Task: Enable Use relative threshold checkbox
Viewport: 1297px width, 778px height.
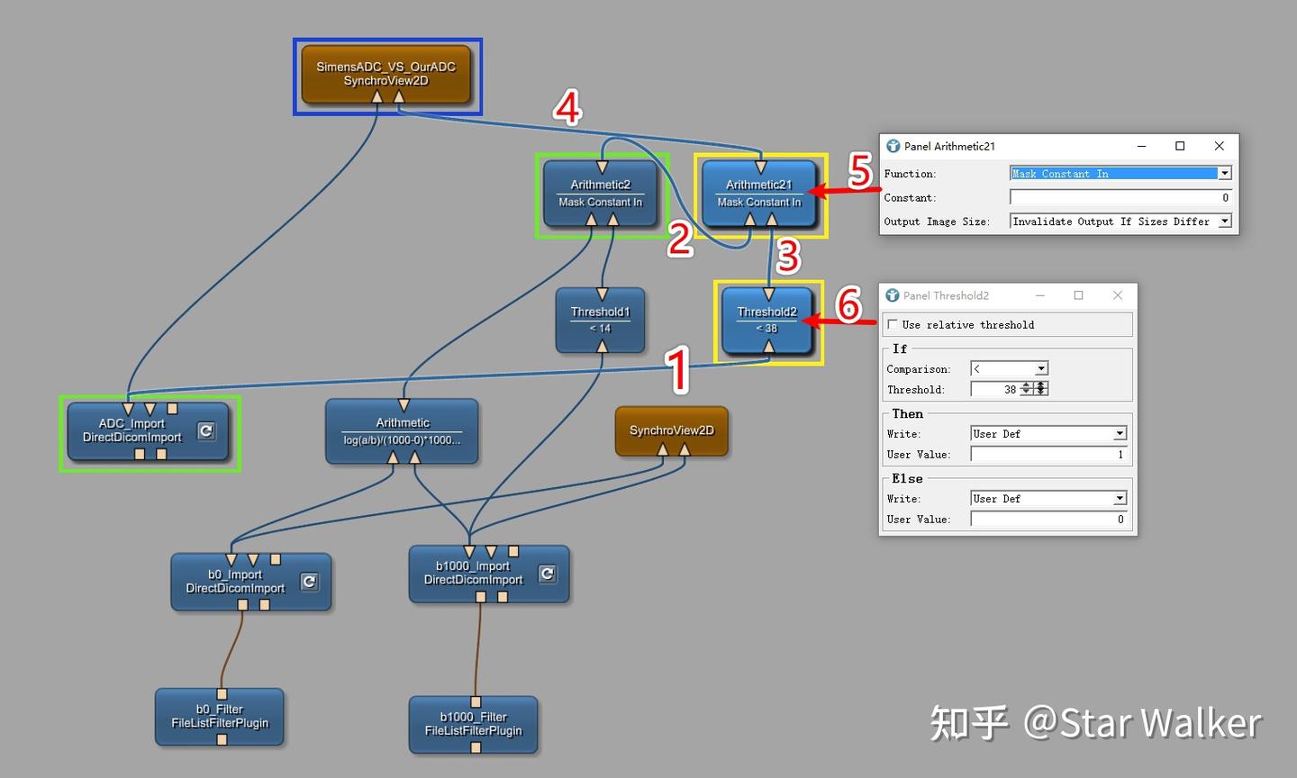Action: click(893, 324)
